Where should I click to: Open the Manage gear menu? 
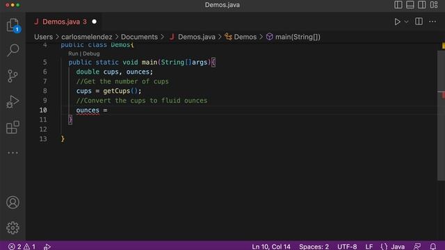pyautogui.click(x=13, y=228)
